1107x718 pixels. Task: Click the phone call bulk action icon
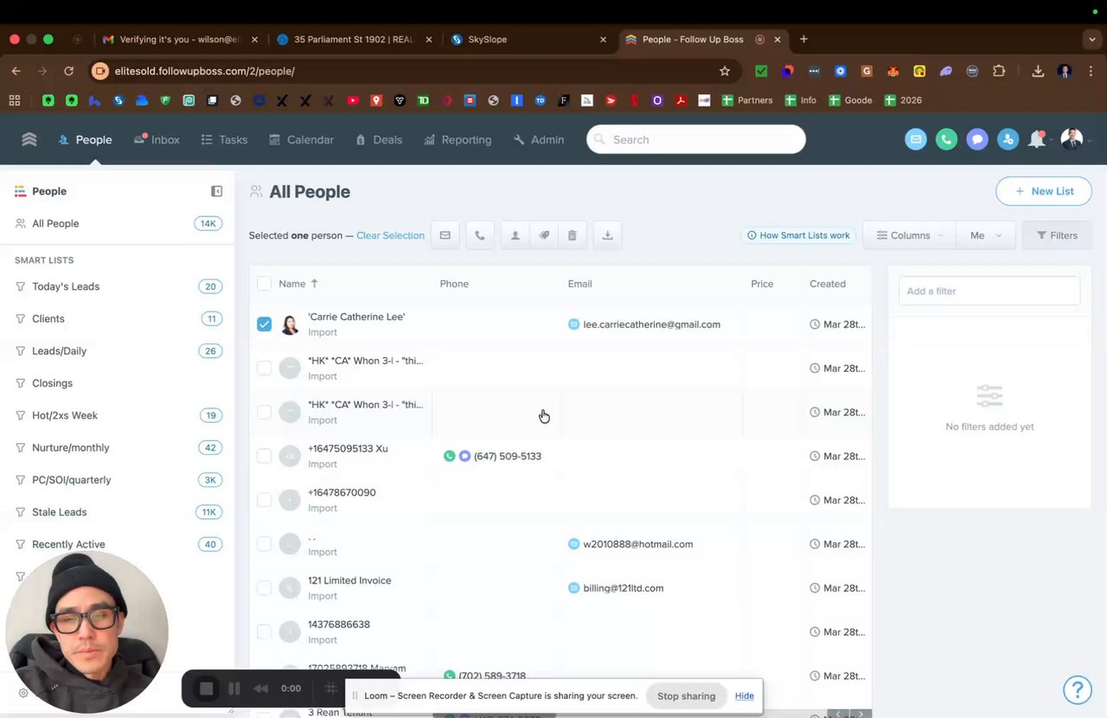[x=480, y=235]
